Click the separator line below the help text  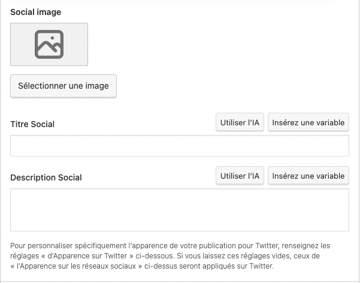click(x=180, y=281)
